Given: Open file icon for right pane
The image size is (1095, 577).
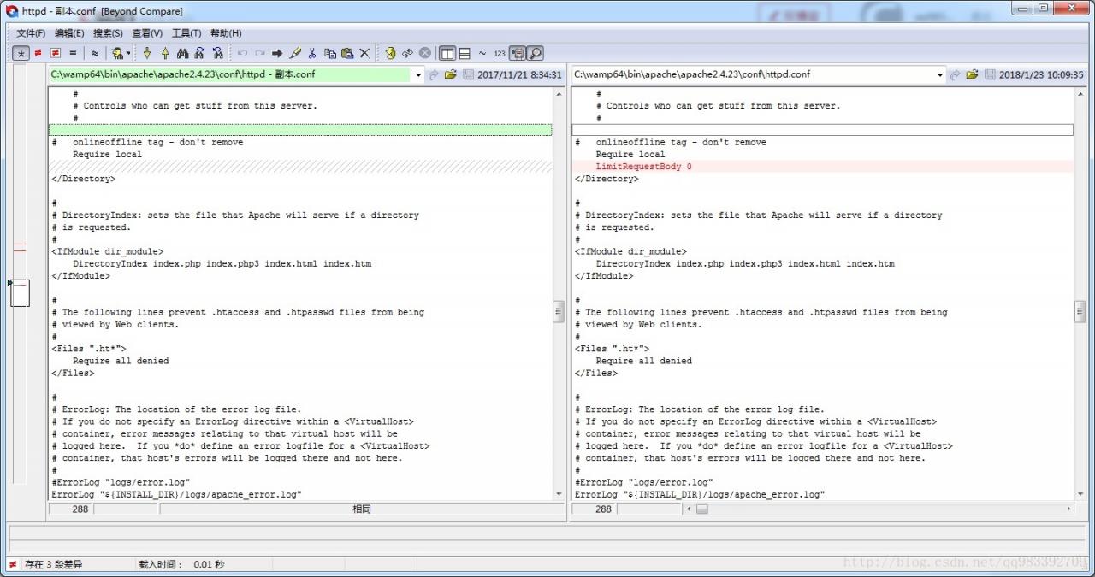Looking at the screenshot, I should coord(973,74).
